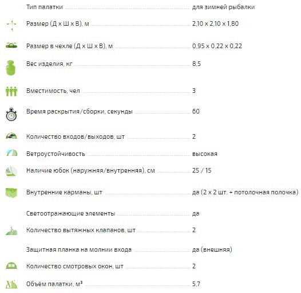Click the green weight icon
Image resolution: width=301 pixels, height=293 pixels.
tap(10, 68)
